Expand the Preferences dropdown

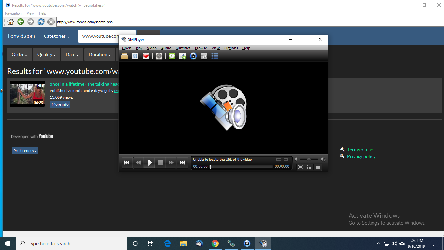point(25,151)
